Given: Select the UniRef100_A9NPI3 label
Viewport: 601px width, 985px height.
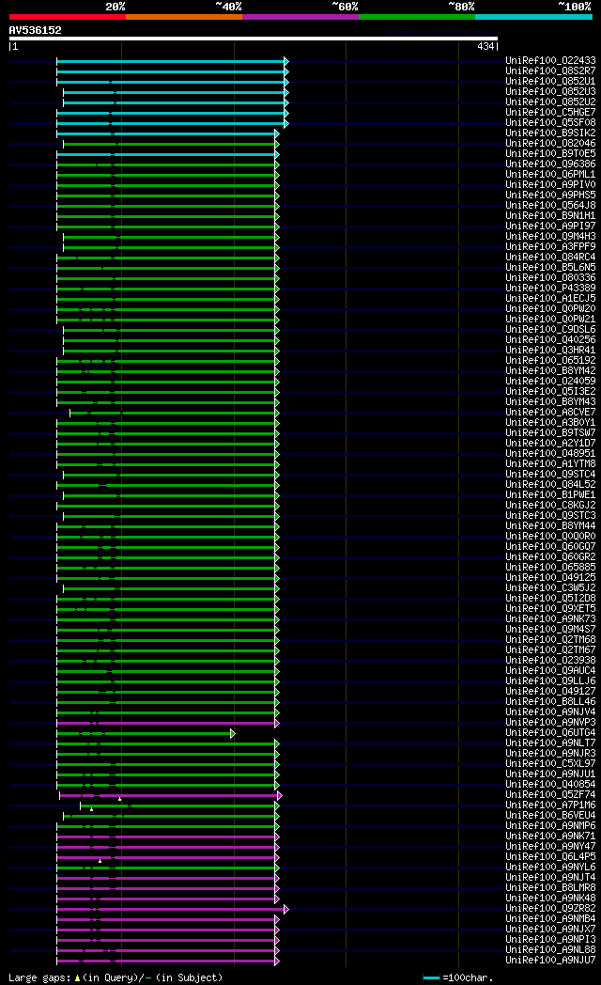Looking at the screenshot, I should 550,940.
